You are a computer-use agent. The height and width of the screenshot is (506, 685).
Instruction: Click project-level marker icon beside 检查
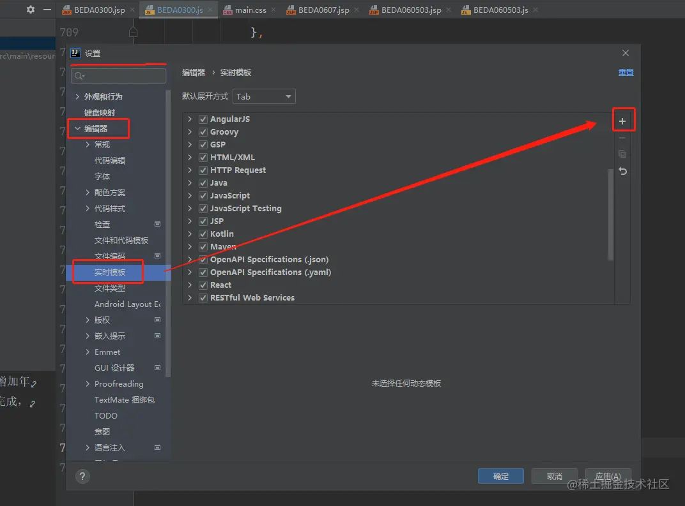(x=158, y=224)
